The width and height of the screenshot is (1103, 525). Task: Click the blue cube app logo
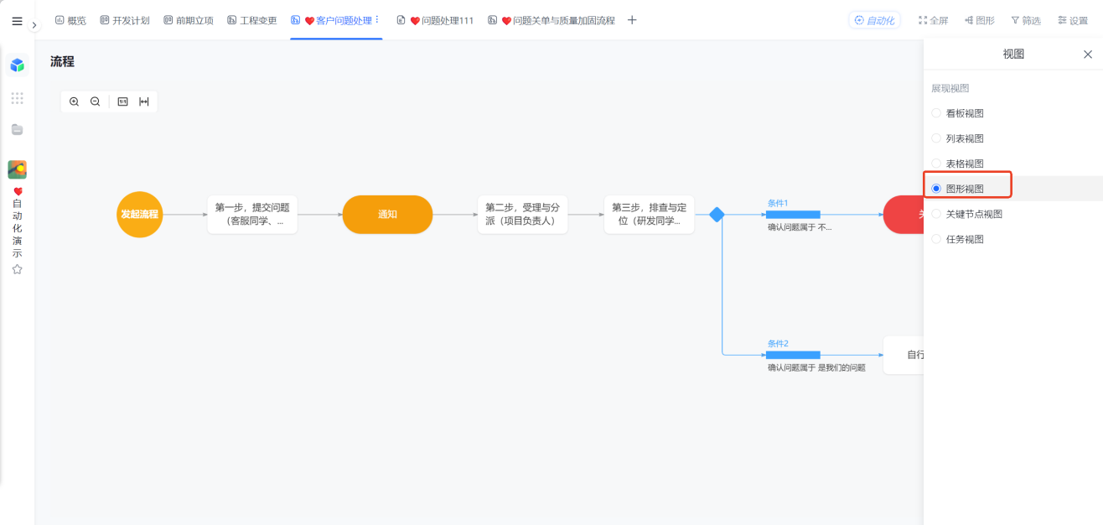[x=17, y=65]
